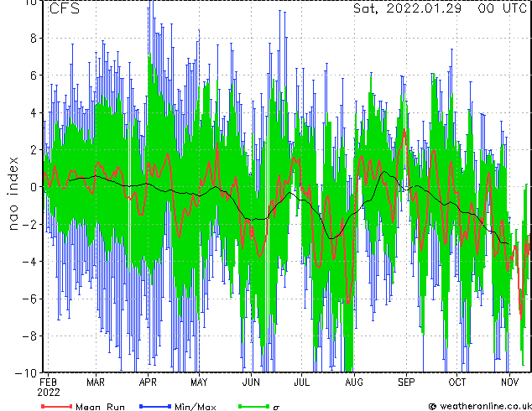Click the green sigma legend swatch
The height and width of the screenshot is (411, 532).
click(x=254, y=406)
